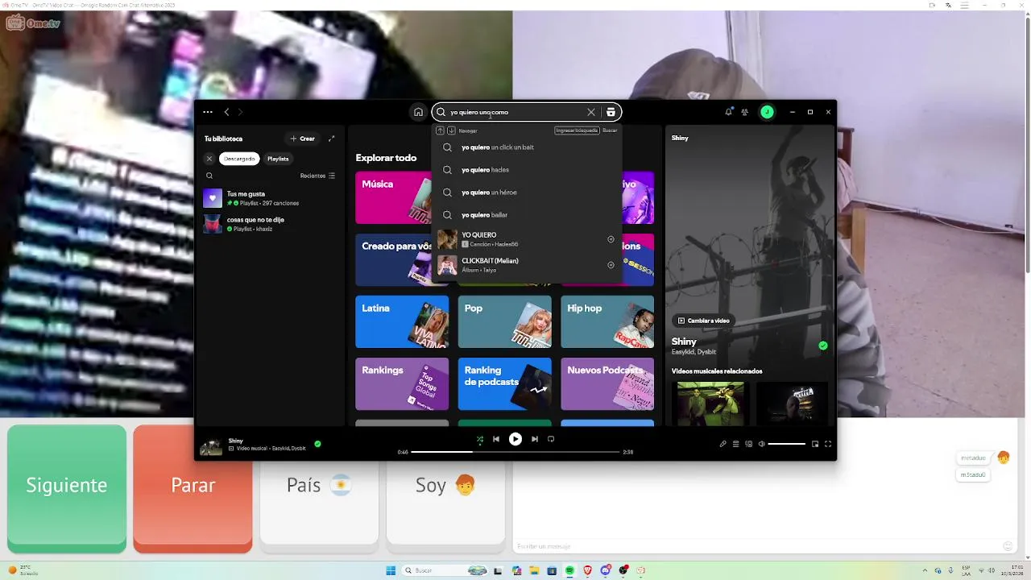Open the lyrics microphone icon in player
This screenshot has height=580, width=1031.
[x=723, y=444]
